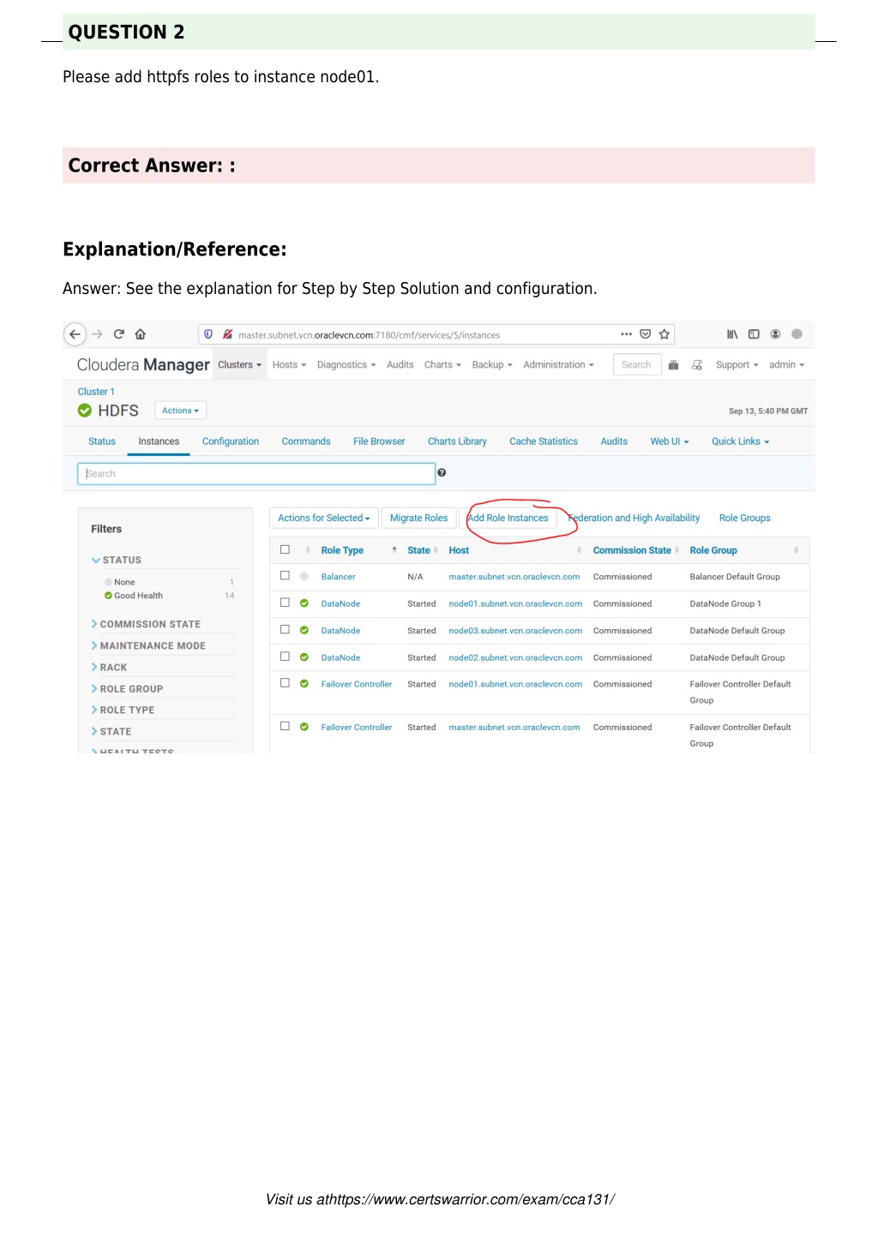Screen dimensions: 878x1241
Task: Click the Add Role Instances button
Action: [x=508, y=519]
